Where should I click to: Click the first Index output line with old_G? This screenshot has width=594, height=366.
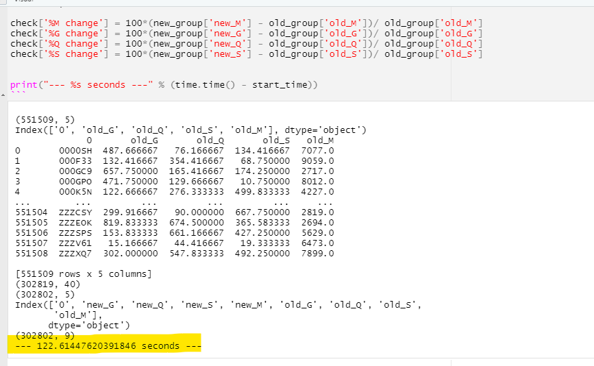tap(191, 130)
